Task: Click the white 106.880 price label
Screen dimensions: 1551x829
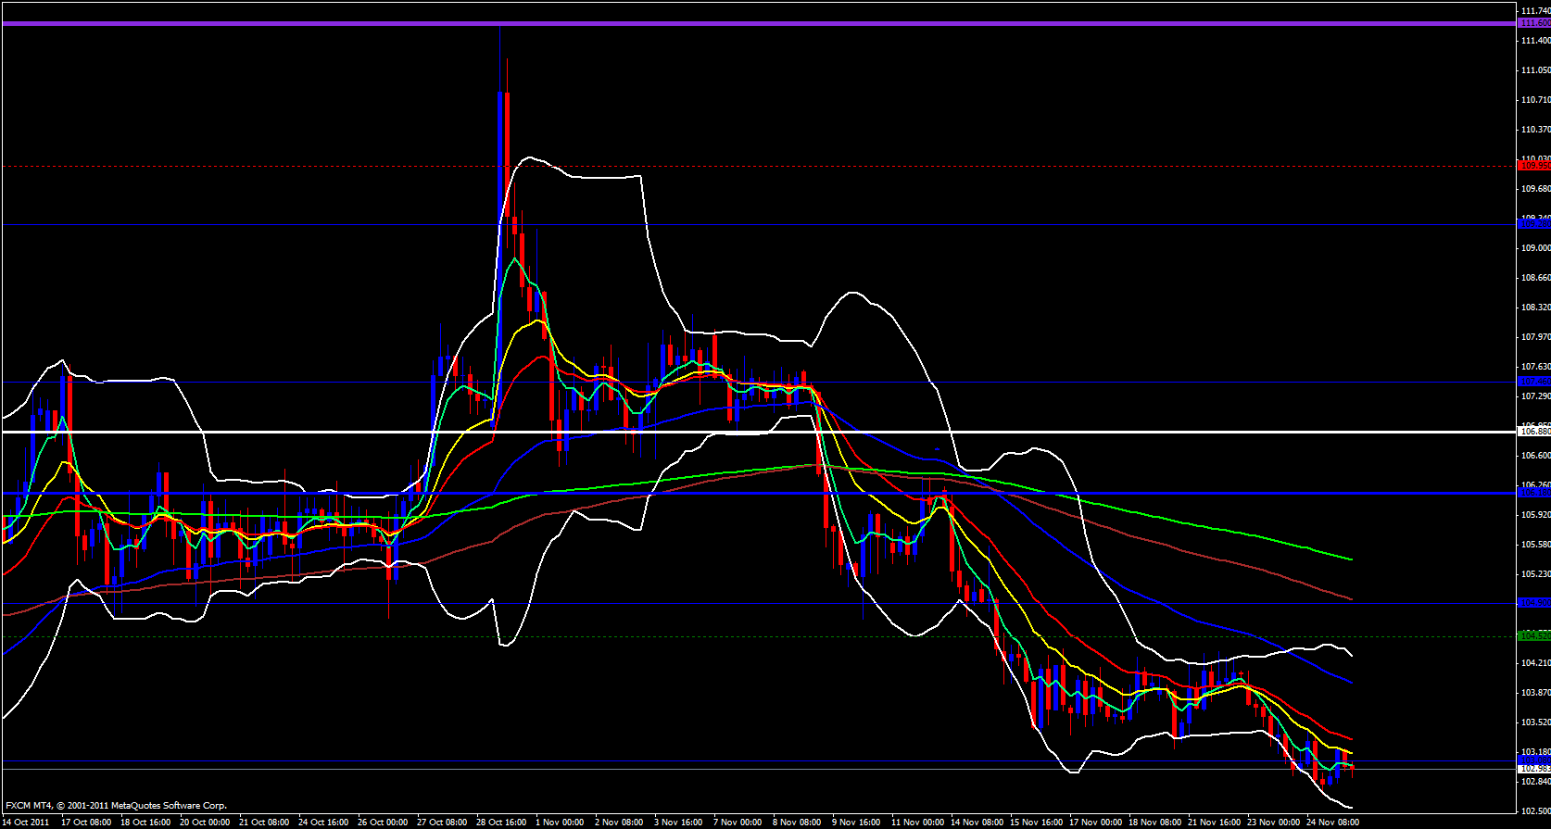Action: coord(1534,432)
